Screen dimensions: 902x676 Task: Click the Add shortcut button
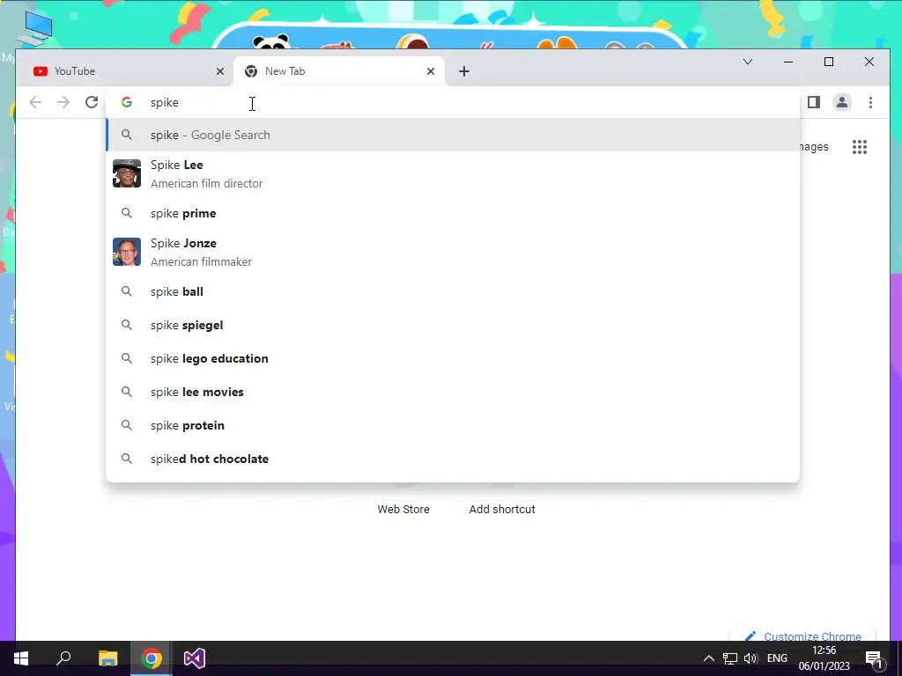tap(501, 509)
